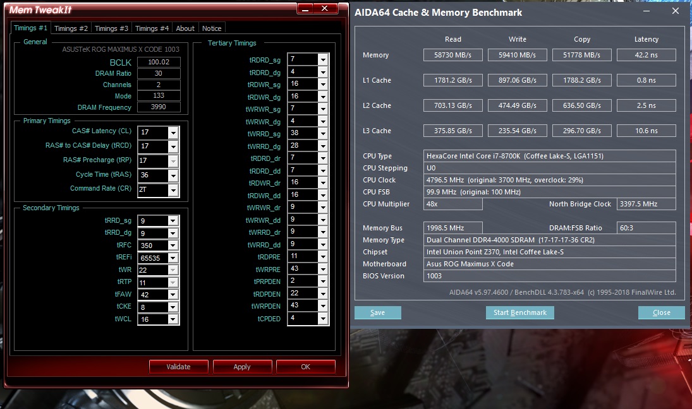692x409 pixels.
Task: Open tREFI value dropdown
Action: 173,258
